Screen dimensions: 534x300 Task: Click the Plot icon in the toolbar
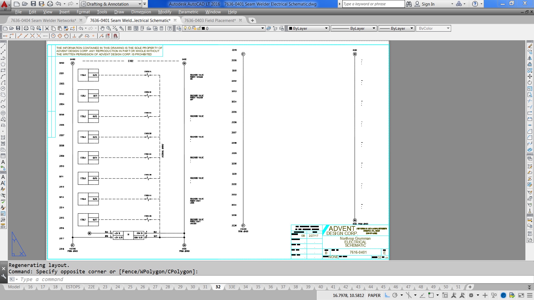coord(26,28)
